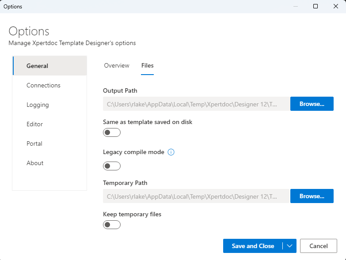
Task: Click the Output Path text field
Action: pyautogui.click(x=196, y=104)
